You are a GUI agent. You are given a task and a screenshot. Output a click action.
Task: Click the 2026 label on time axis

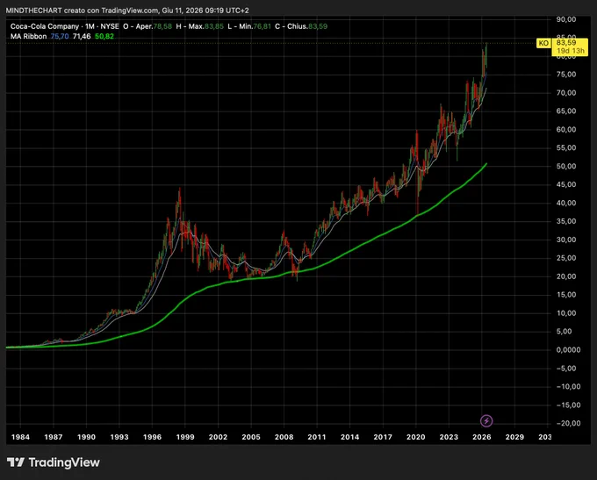pos(482,437)
